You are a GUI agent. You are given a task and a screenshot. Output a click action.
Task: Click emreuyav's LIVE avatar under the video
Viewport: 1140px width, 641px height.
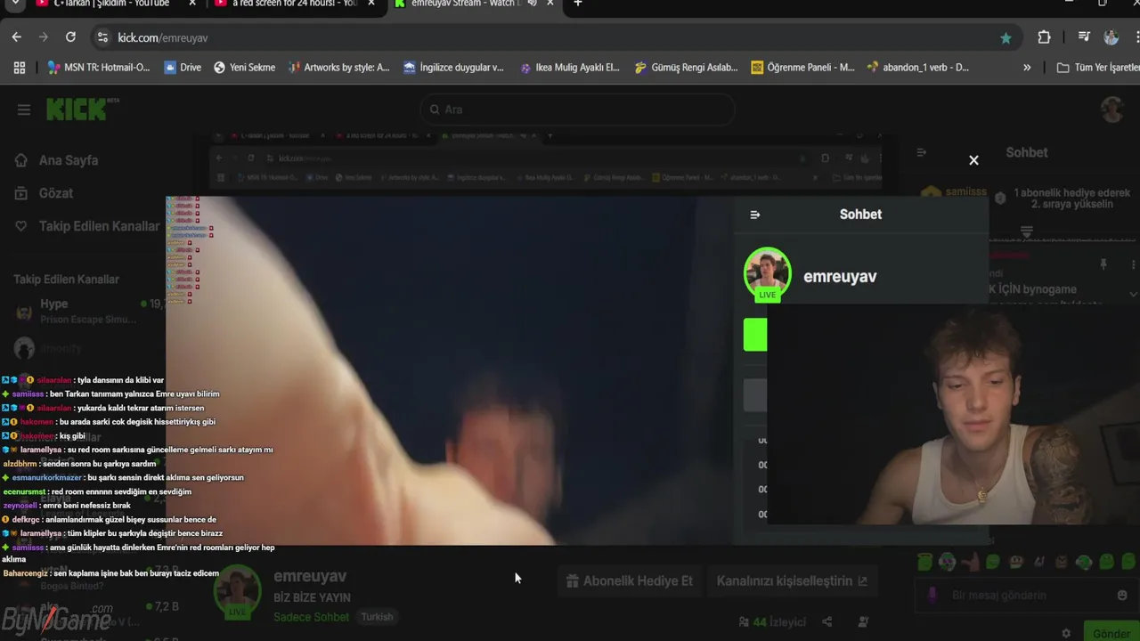237,590
